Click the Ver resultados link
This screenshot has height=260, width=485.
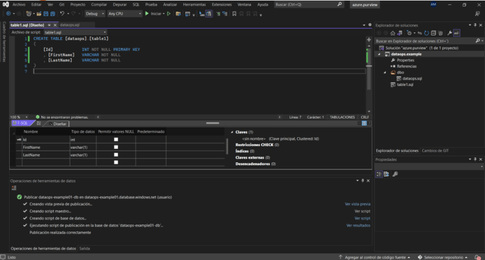[358, 225]
